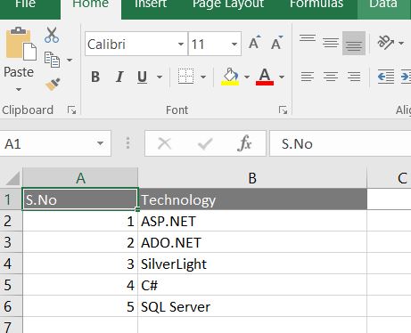This screenshot has width=411, height=333.
Task: Increase font size with larger A icon
Action: (x=255, y=43)
